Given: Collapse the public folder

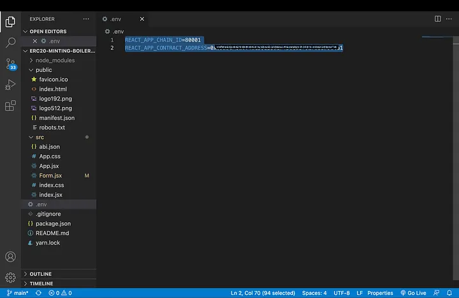Looking at the screenshot, I should pos(43,70).
